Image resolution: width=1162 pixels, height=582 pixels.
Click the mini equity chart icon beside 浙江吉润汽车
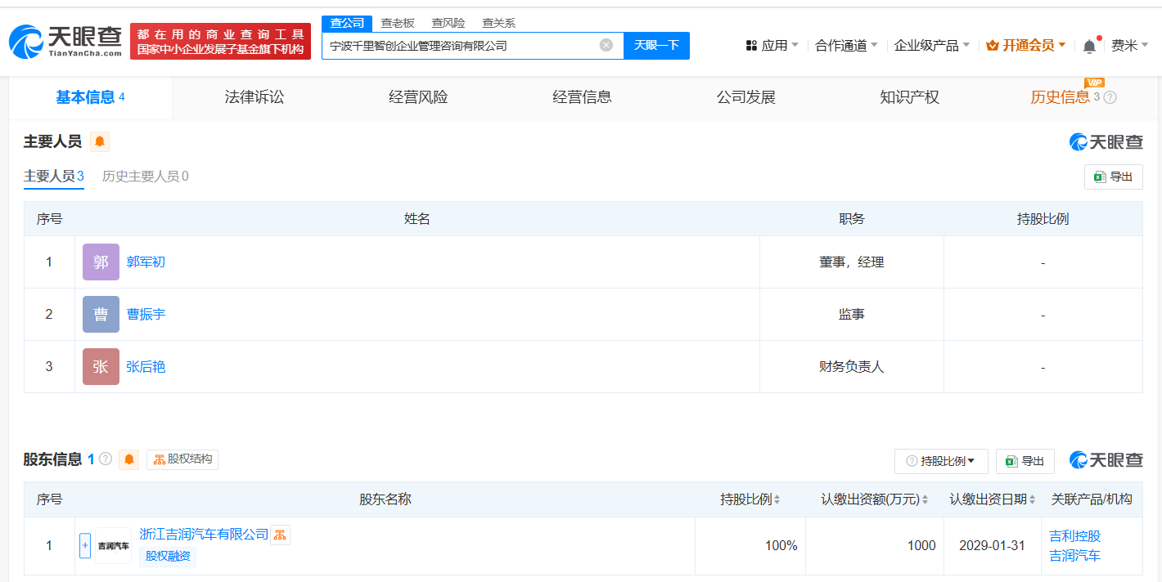coord(281,534)
